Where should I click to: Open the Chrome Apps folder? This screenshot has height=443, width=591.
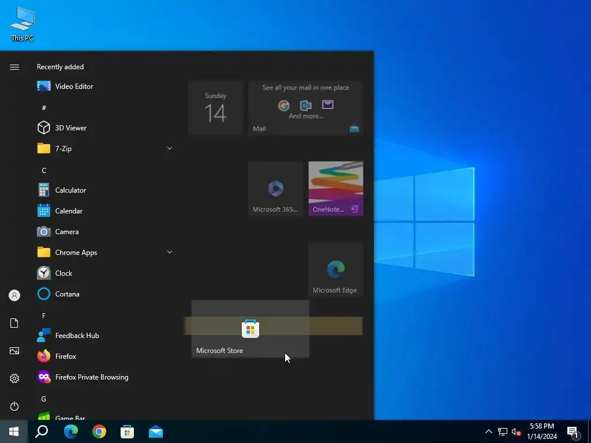[104, 253]
